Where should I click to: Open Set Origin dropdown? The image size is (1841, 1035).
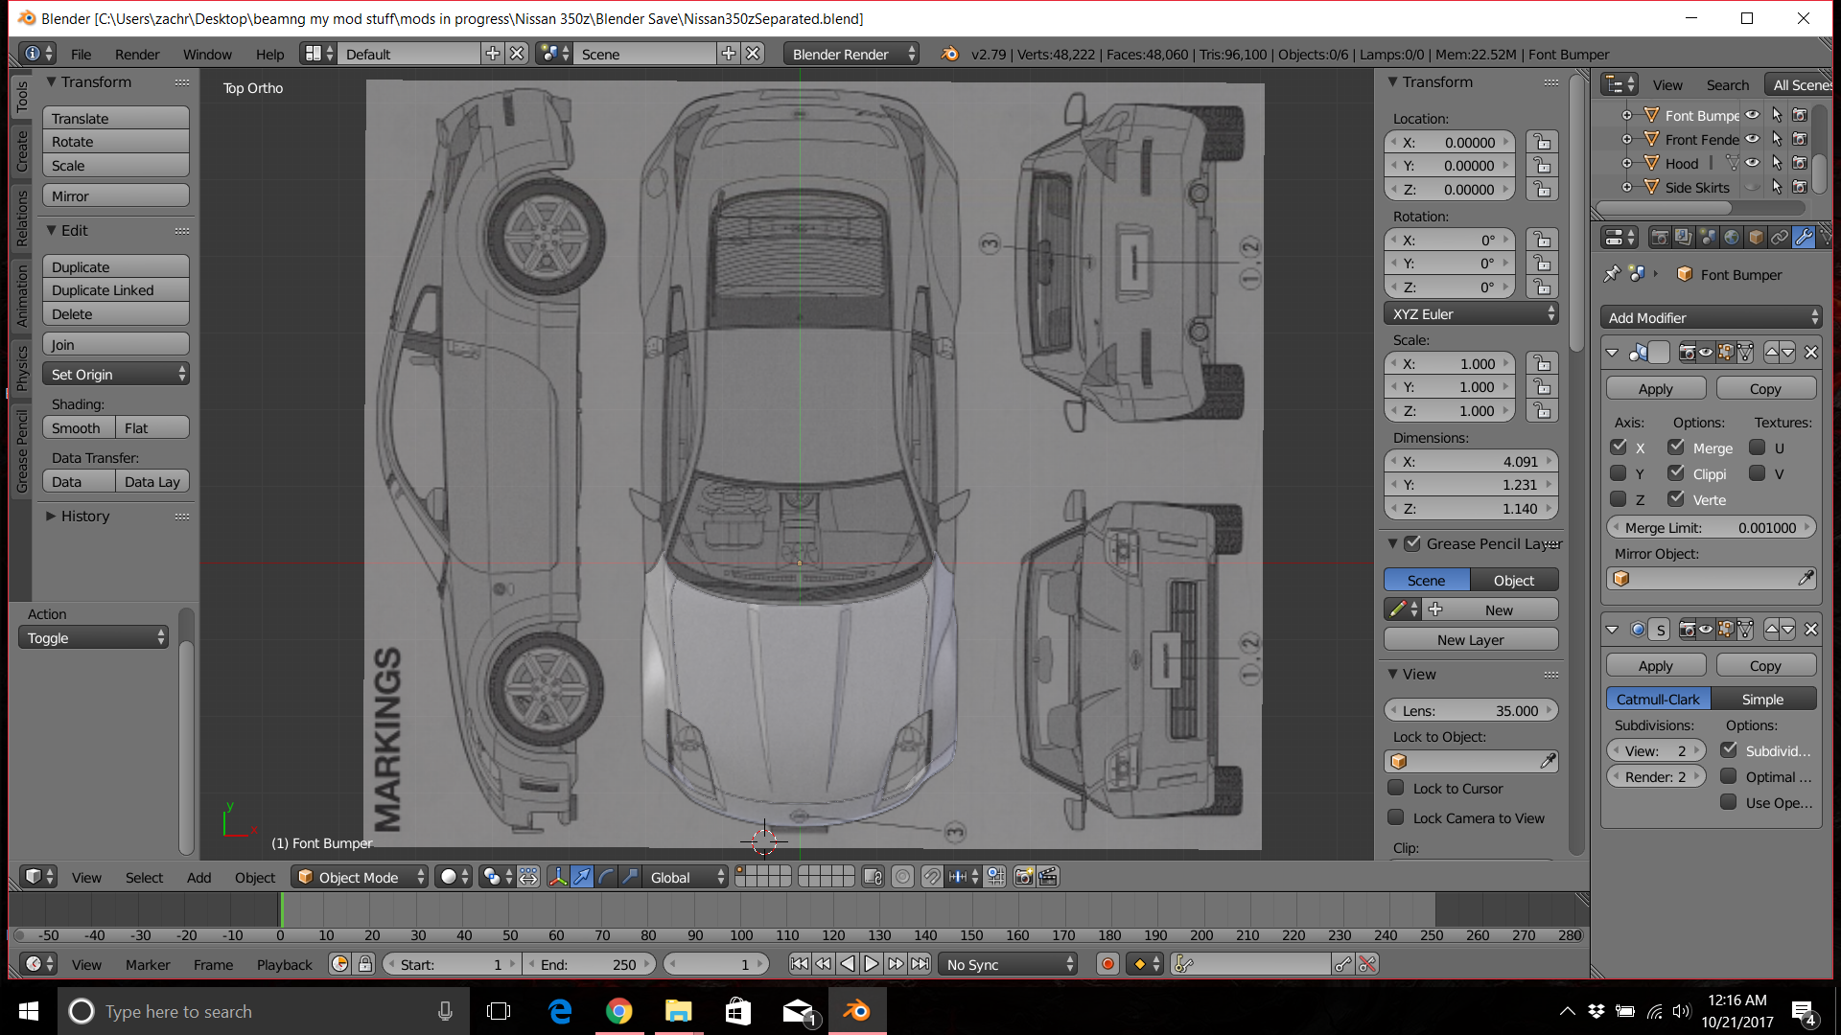[116, 374]
